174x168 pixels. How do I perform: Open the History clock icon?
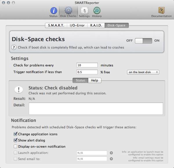click(x=97, y=10)
